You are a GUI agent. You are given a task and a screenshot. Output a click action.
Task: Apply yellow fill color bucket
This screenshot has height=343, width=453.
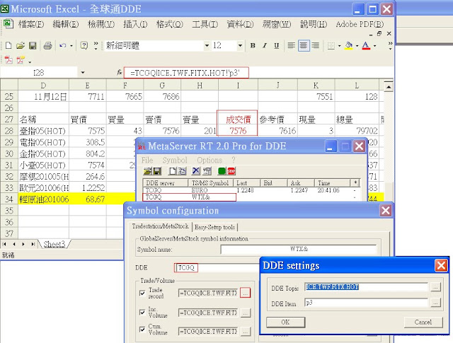pos(349,46)
